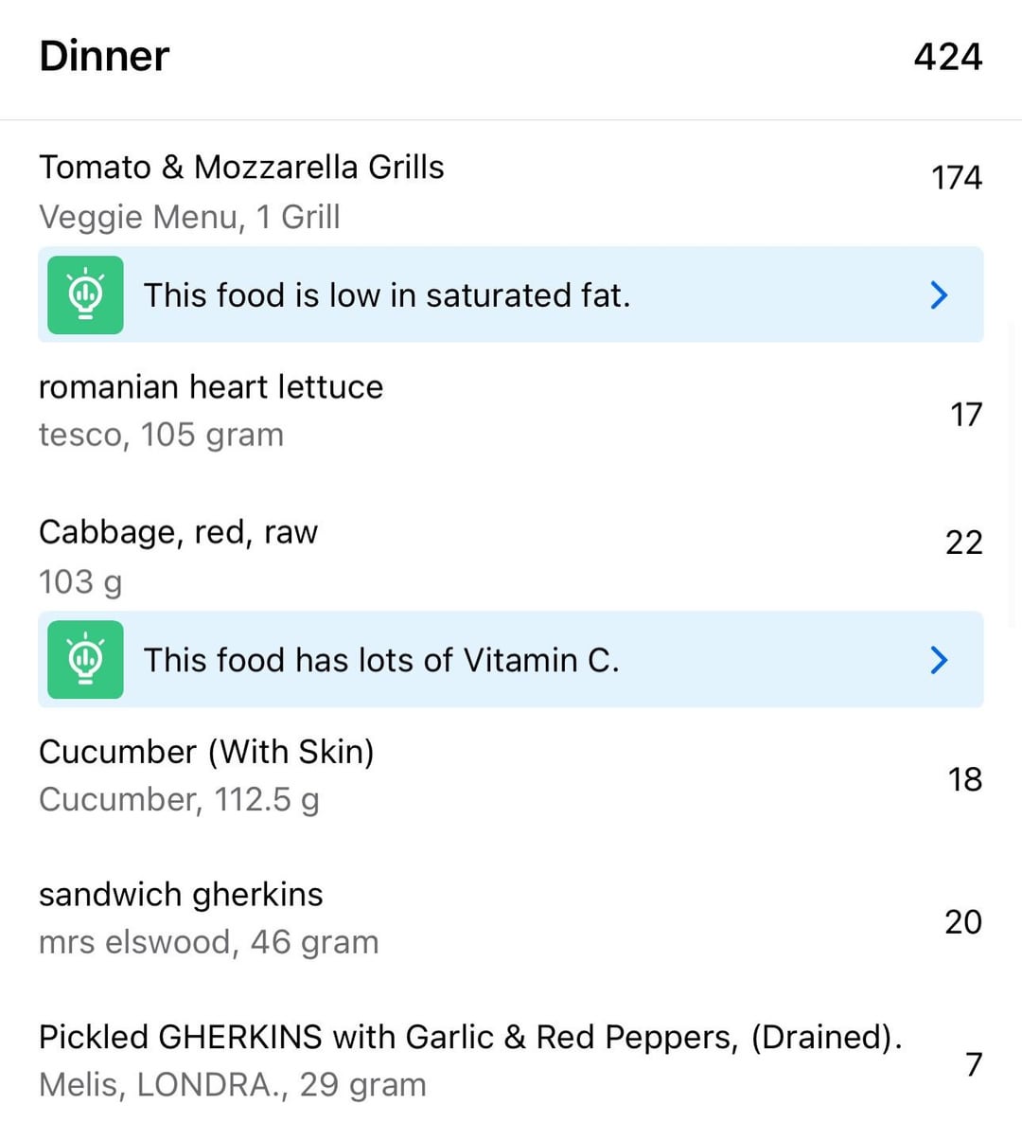Screen dimensions: 1022x1122
Task: Open Pickled GHERKINS with Garlic entry
Action: pyautogui.click(x=511, y=1061)
